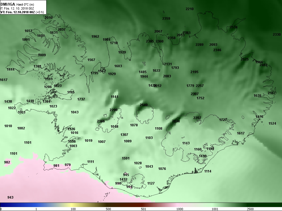Click the map value 1078
282x211 pixels.
coord(134,125)
